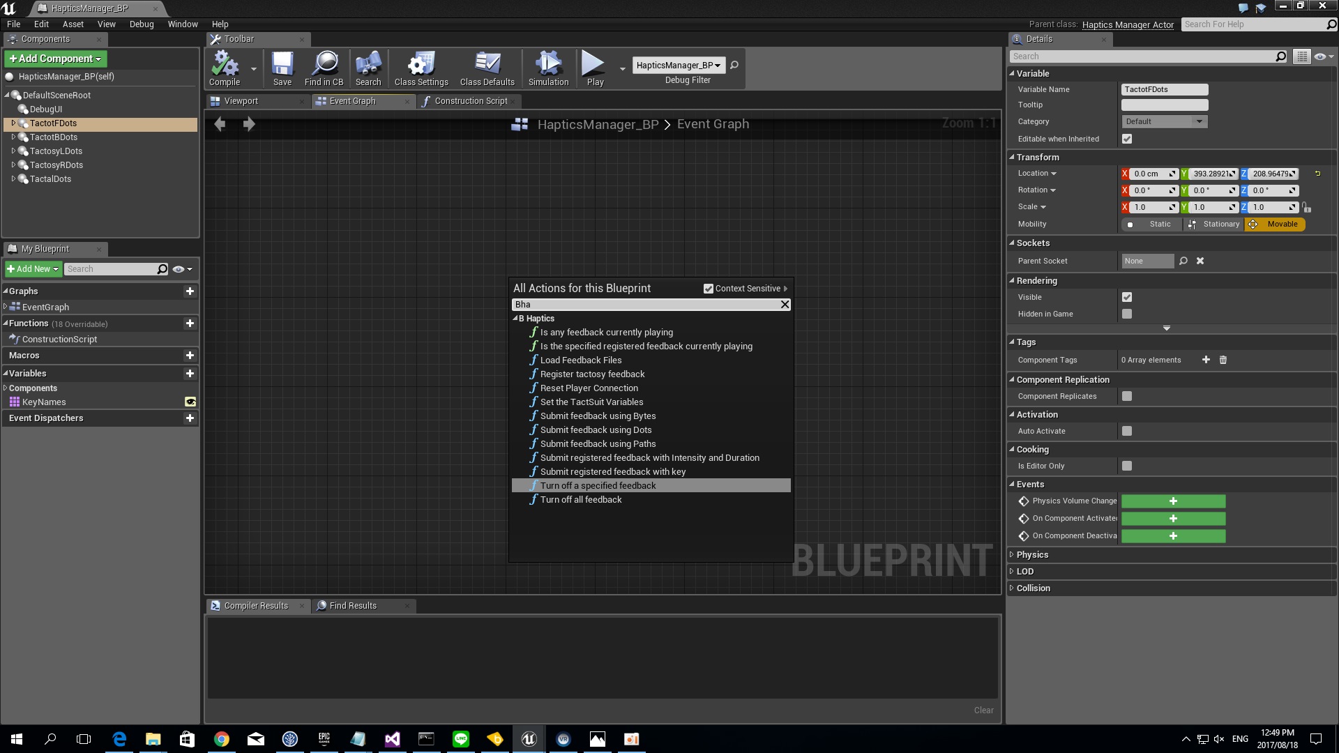Viewport: 1339px width, 753px height.
Task: Open the Window menu
Action: [182, 24]
